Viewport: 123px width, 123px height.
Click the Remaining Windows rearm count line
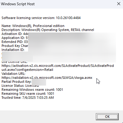32,90
